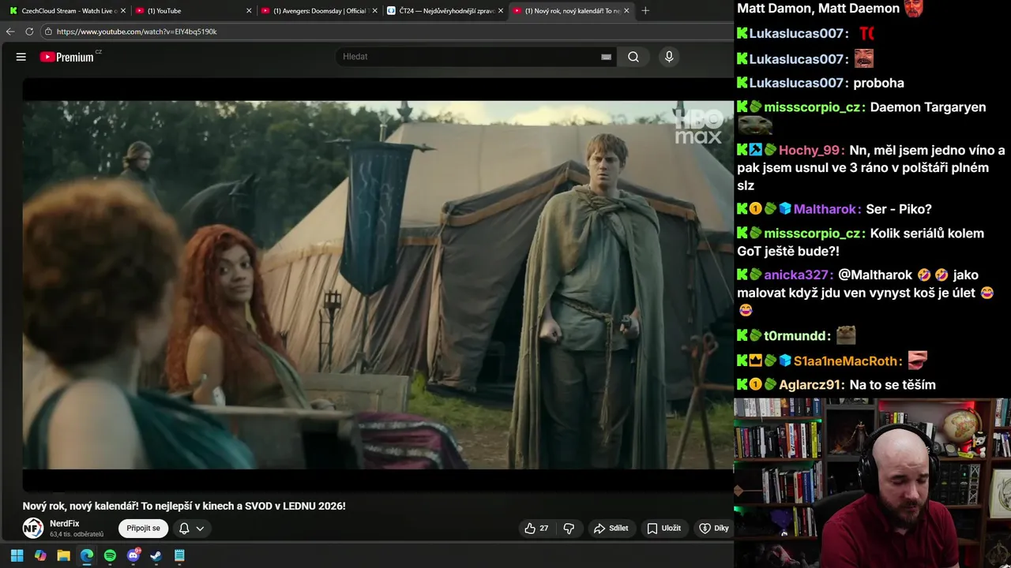Open the NerdFix channel avatar
Screen dimensions: 1011x568
(32, 529)
